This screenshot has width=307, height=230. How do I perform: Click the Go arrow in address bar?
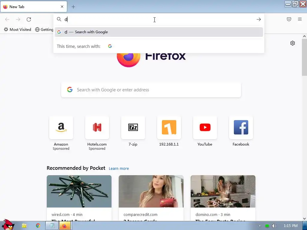[x=259, y=19]
